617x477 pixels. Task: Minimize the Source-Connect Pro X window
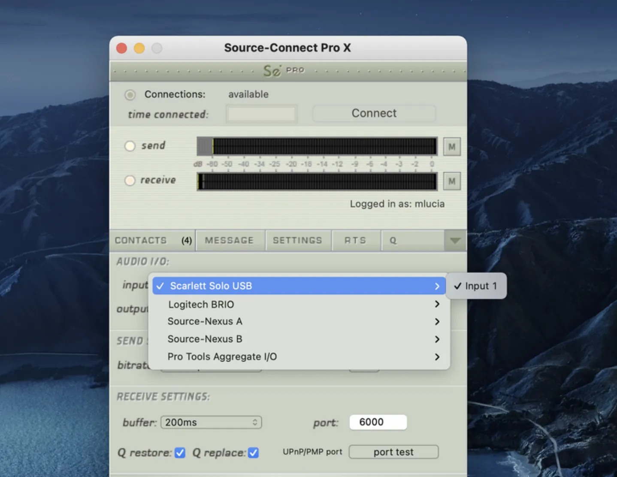139,48
